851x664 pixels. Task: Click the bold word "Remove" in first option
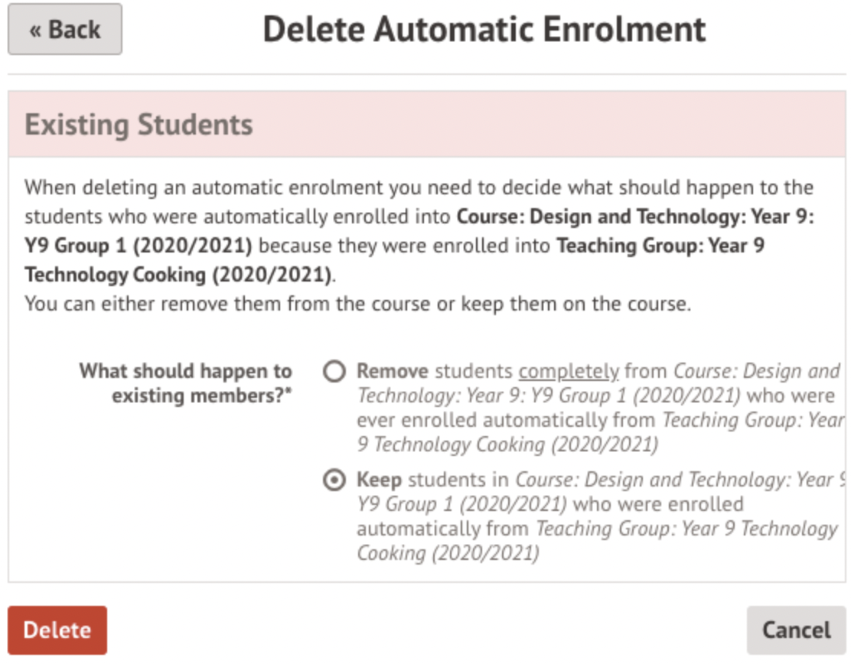point(393,372)
